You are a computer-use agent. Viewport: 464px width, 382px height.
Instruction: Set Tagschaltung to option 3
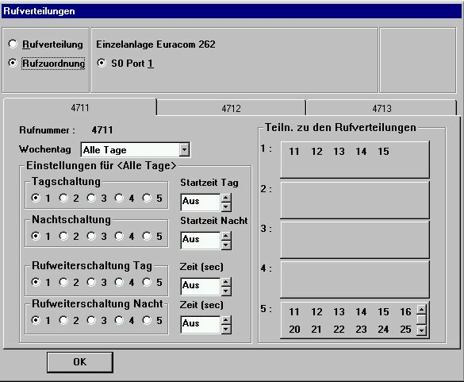point(91,198)
